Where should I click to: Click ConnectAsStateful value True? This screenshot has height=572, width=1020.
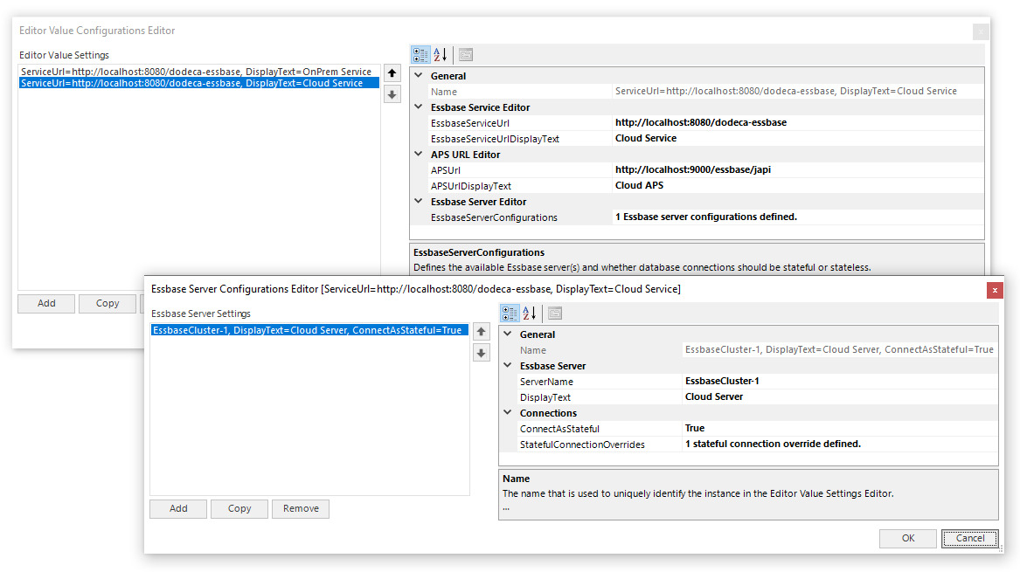pyautogui.click(x=839, y=428)
